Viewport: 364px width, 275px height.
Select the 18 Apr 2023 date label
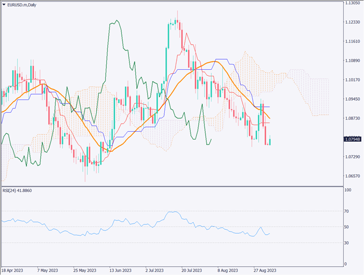(x=12, y=271)
